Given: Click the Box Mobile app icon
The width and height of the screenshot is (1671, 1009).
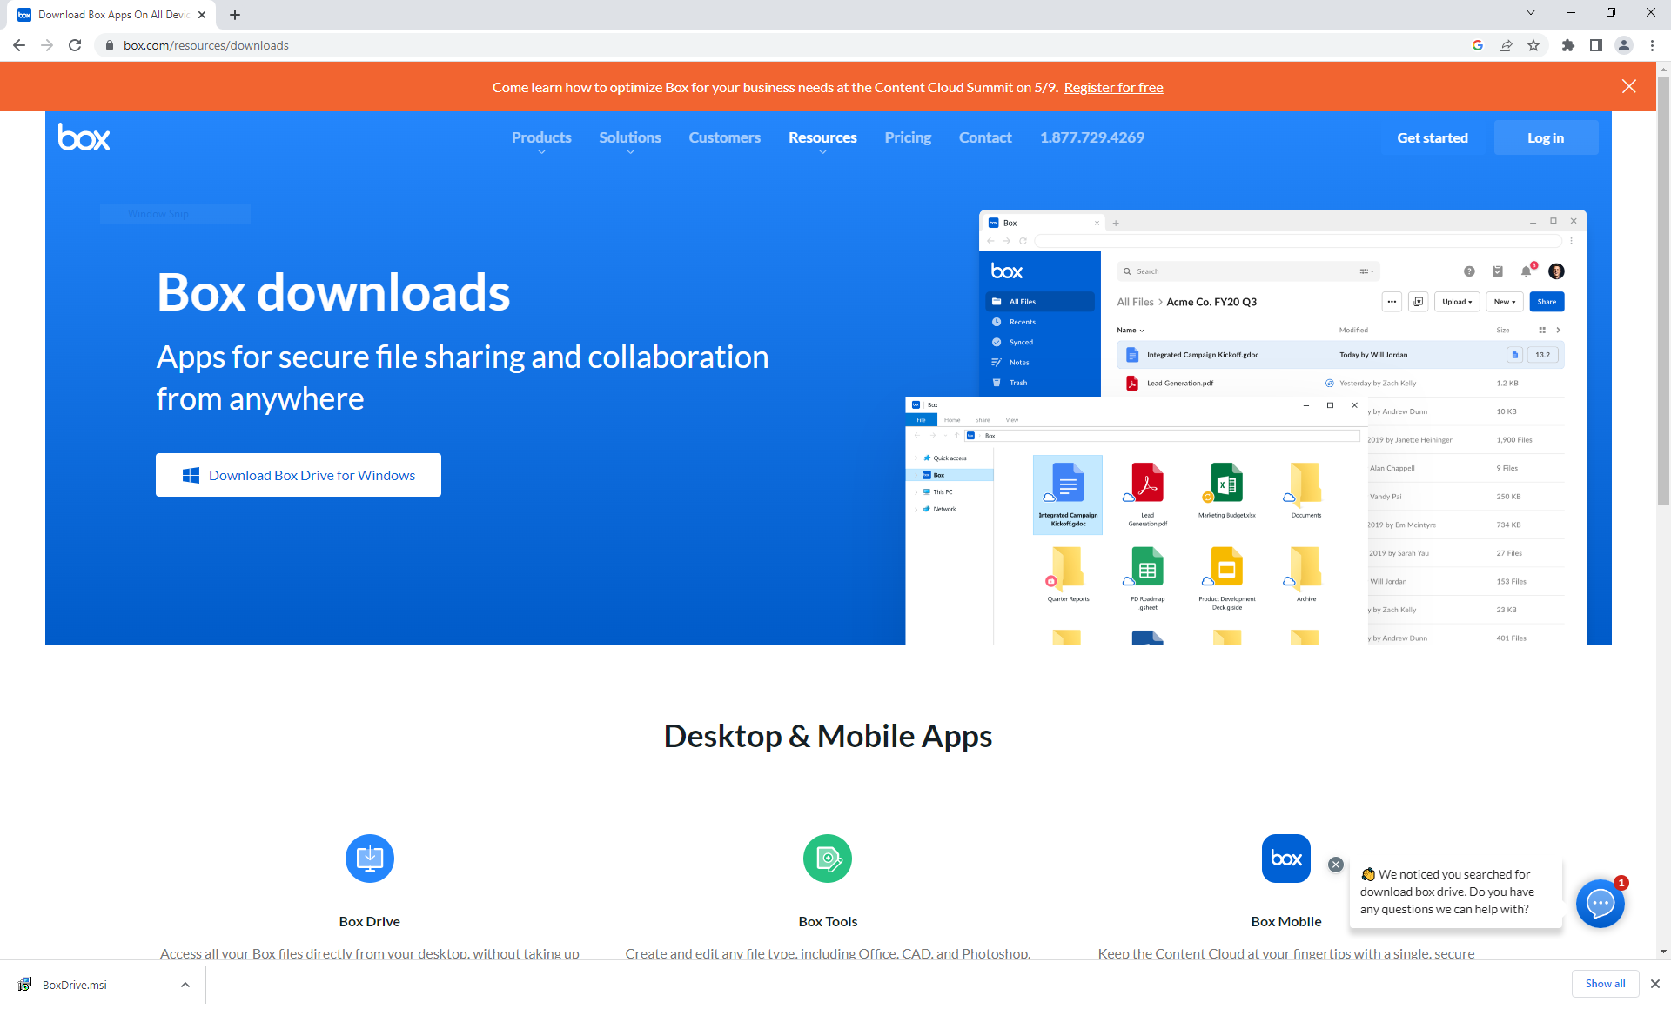Looking at the screenshot, I should (x=1285, y=859).
